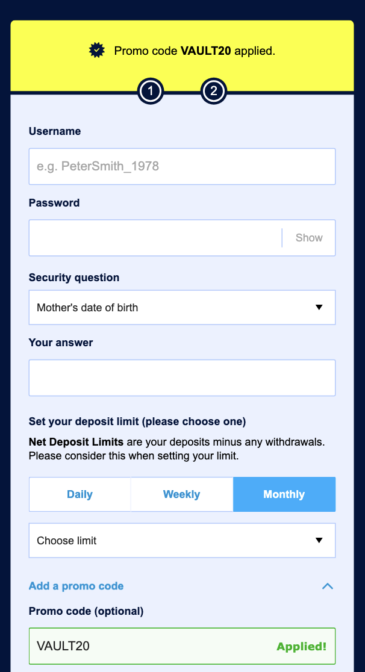Select the Daily deposit limit option

point(80,494)
